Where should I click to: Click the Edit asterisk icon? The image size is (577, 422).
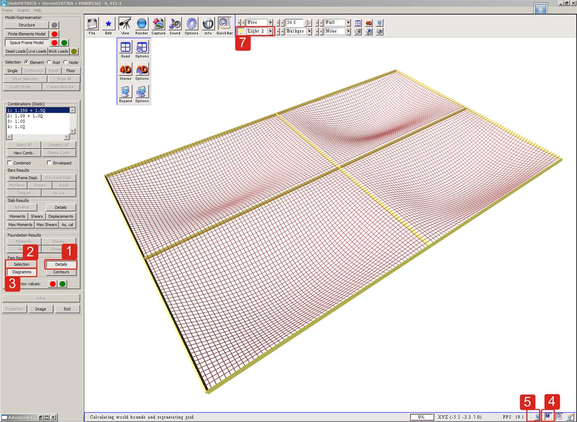pyautogui.click(x=108, y=24)
